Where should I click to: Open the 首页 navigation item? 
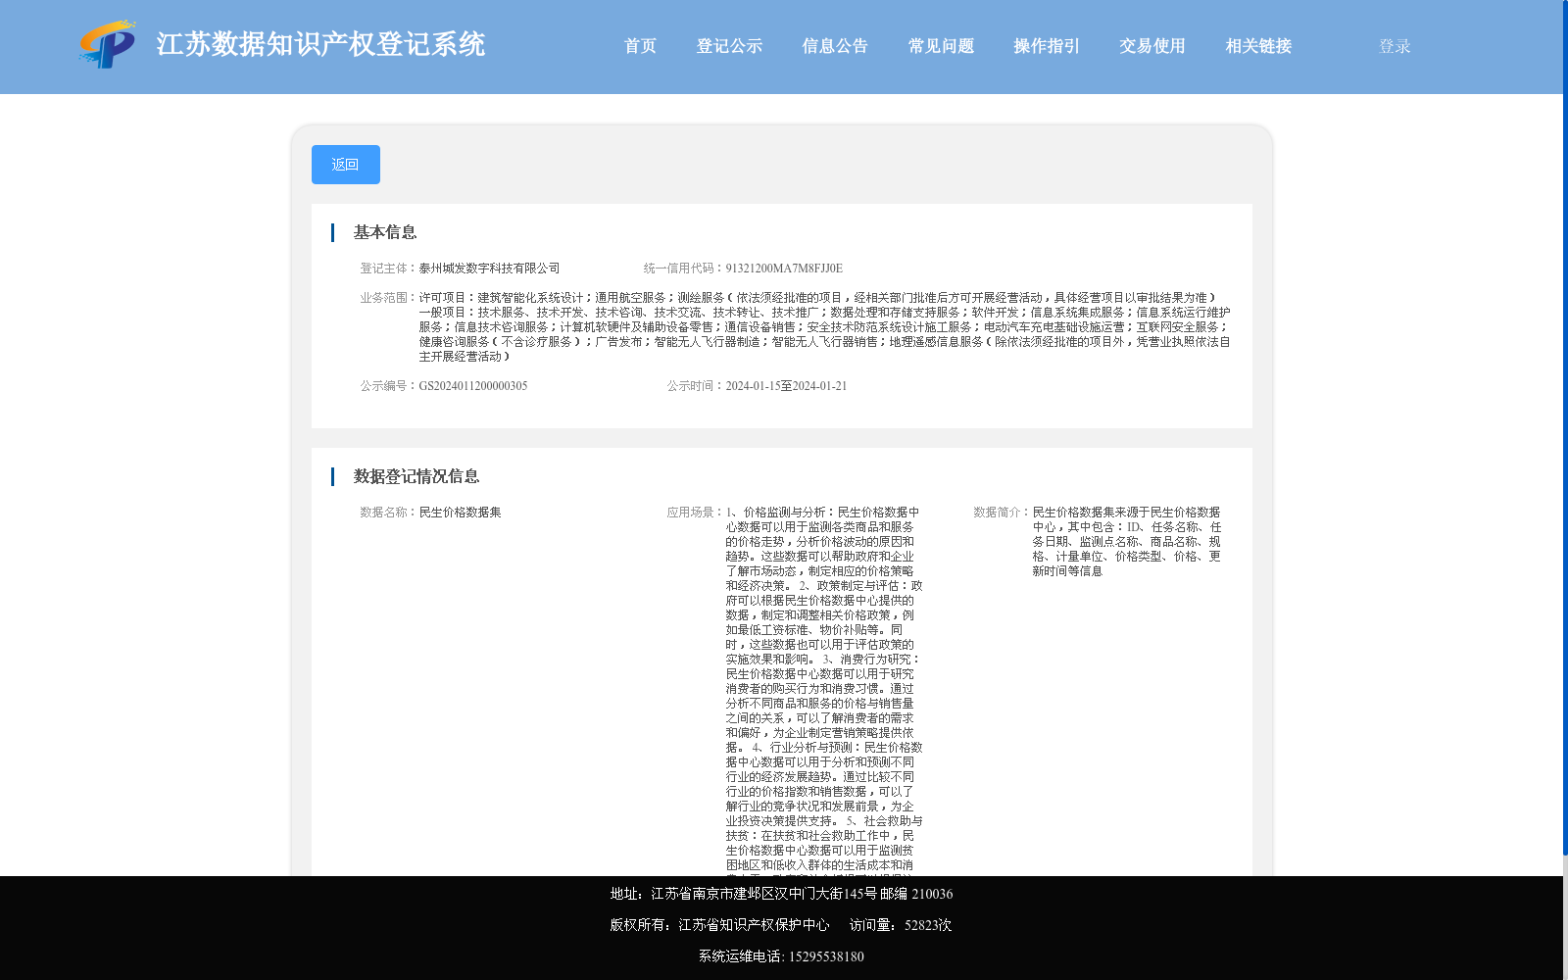(641, 45)
